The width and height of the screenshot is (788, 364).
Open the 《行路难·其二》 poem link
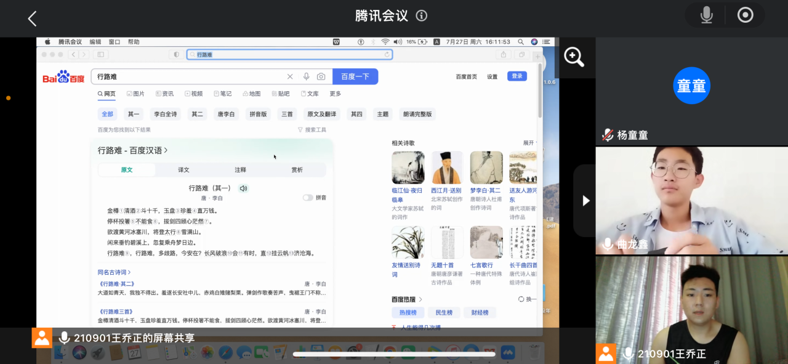116,284
